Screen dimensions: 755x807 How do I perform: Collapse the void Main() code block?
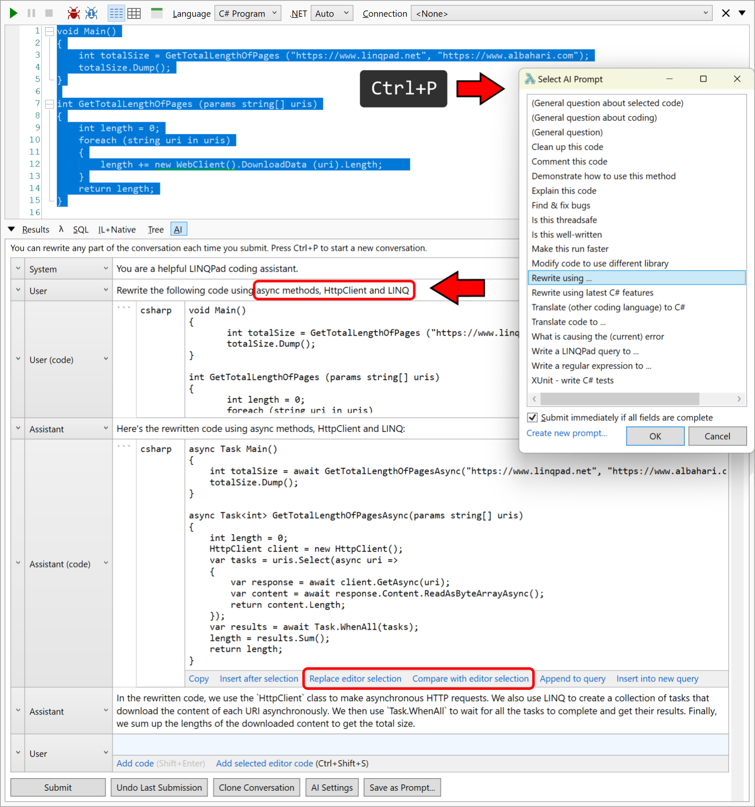pos(49,31)
